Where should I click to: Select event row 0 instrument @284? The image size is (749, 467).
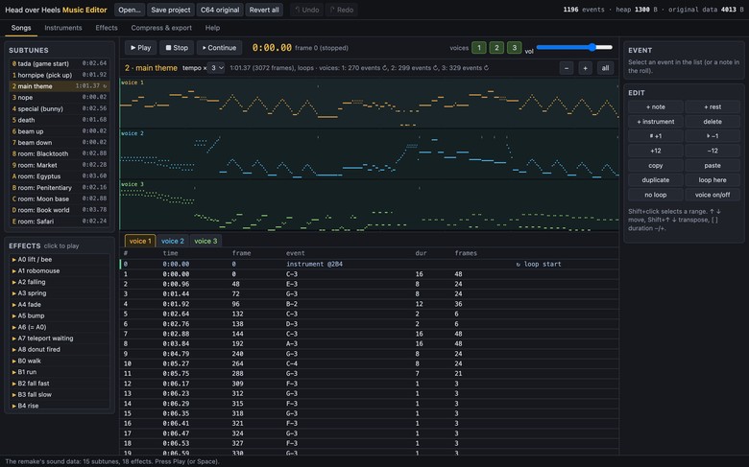[370, 264]
